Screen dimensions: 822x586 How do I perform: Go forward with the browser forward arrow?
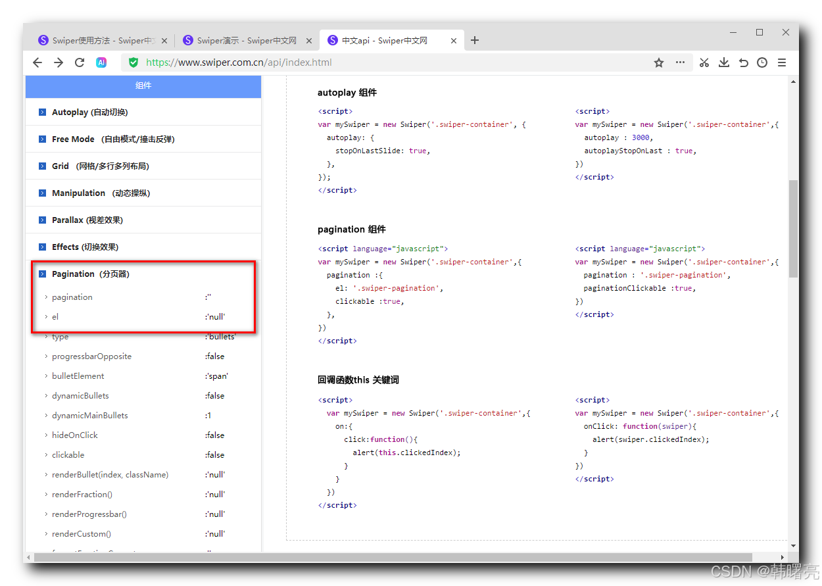[x=59, y=62]
